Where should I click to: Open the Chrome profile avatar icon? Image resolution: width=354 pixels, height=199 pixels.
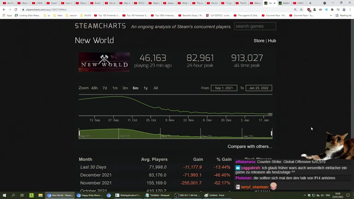(x=344, y=9)
